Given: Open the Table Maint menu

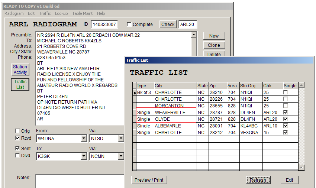Looking at the screenshot, I should [83, 13].
